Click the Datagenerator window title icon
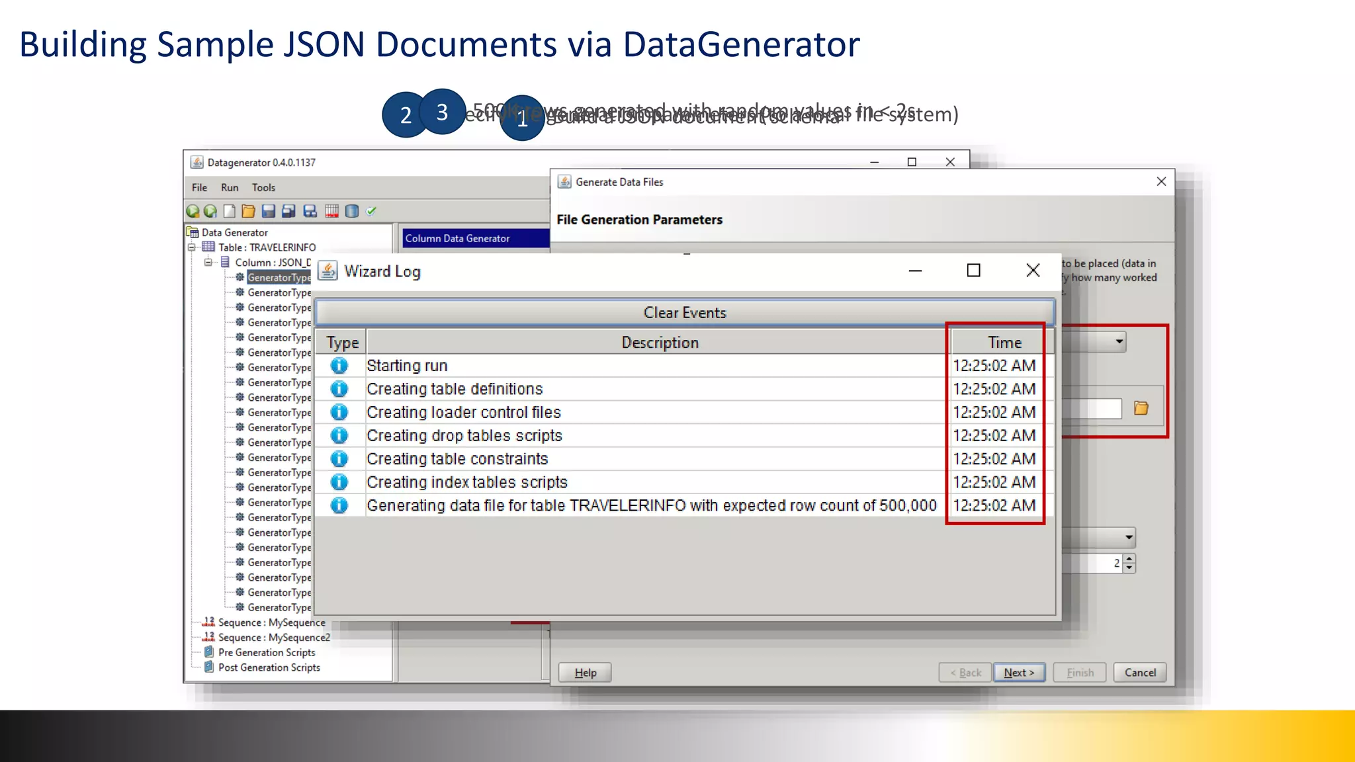 pyautogui.click(x=197, y=162)
